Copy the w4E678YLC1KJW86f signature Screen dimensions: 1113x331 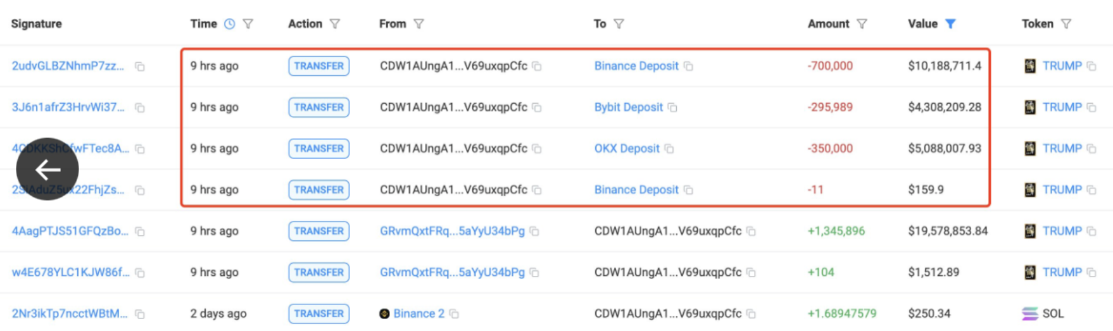(x=140, y=273)
